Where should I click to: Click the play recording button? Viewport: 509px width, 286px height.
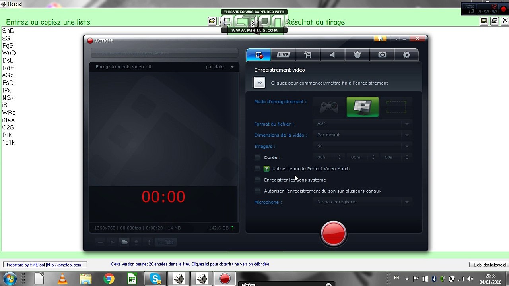click(112, 242)
